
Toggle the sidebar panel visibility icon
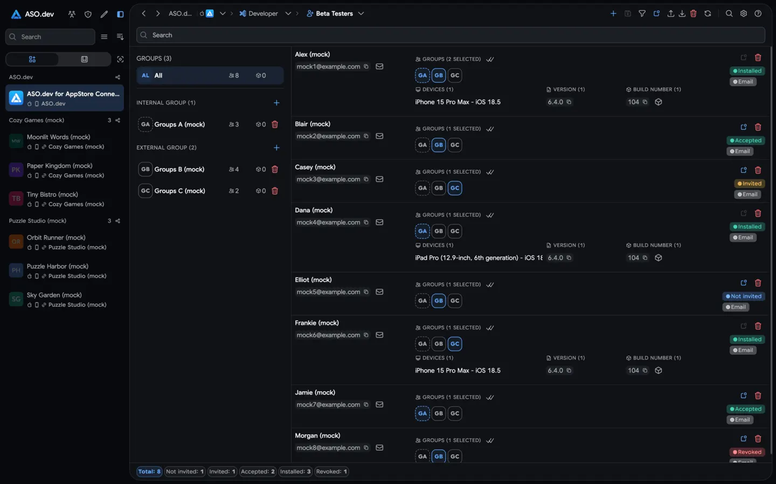pos(120,15)
